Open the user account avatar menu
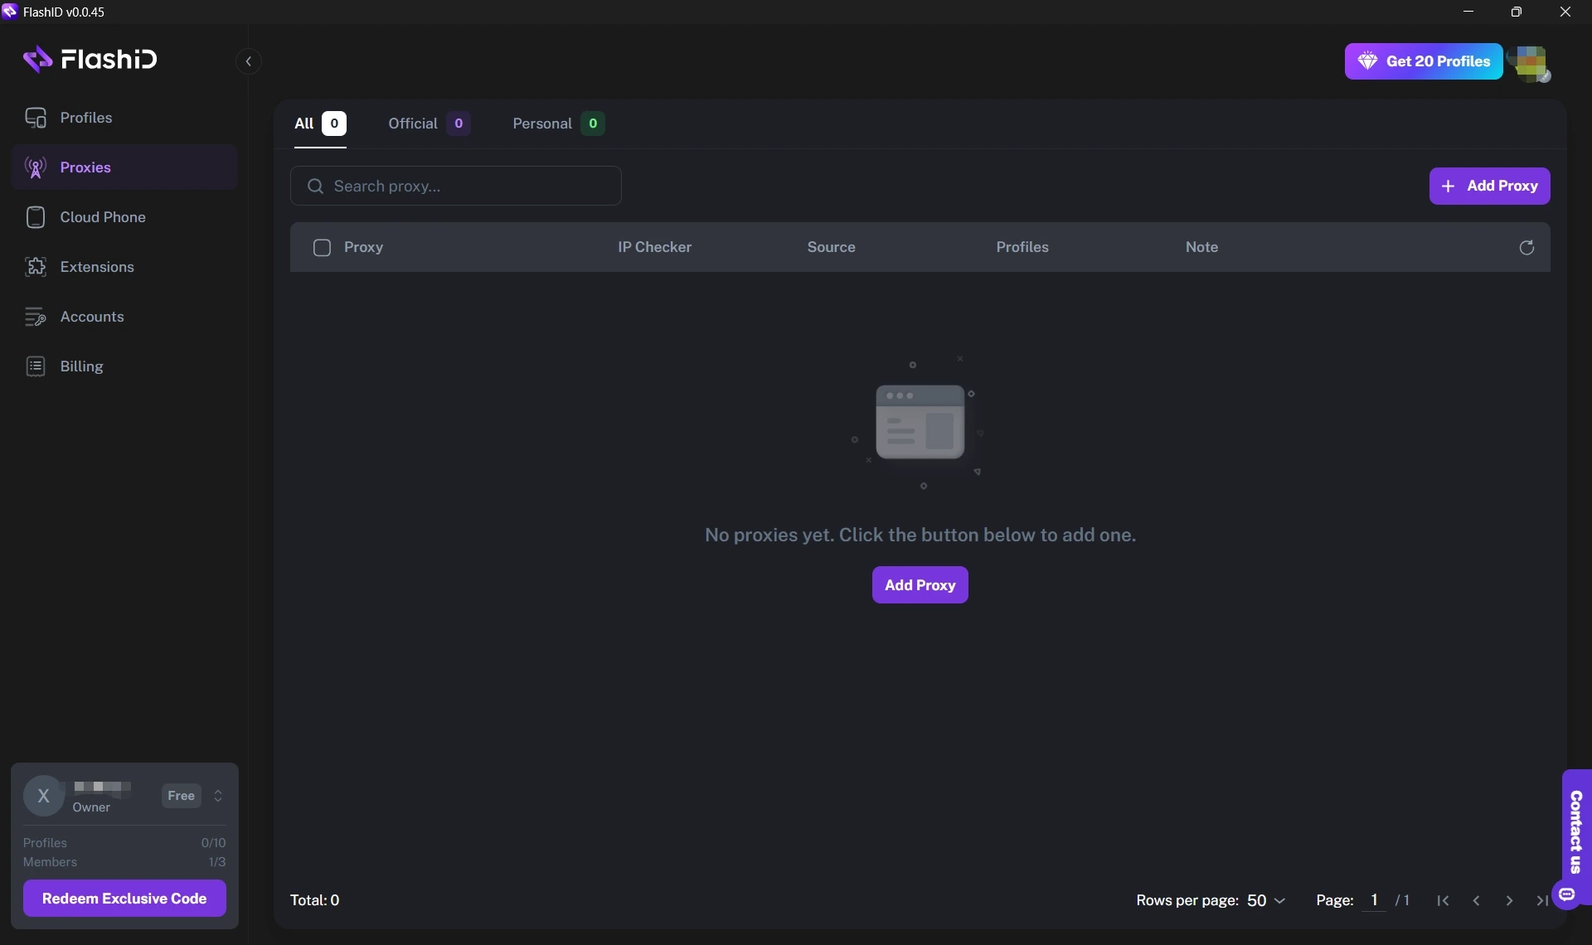1592x945 pixels. click(1532, 63)
